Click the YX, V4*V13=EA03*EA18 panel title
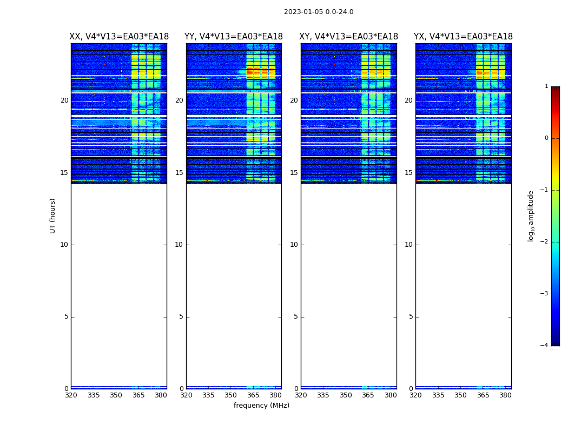Screen dimensions: 568x432 point(463,37)
